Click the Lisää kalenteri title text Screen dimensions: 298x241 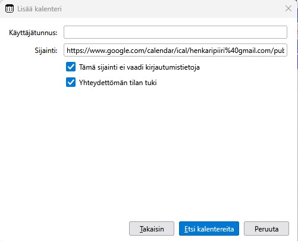(39, 9)
